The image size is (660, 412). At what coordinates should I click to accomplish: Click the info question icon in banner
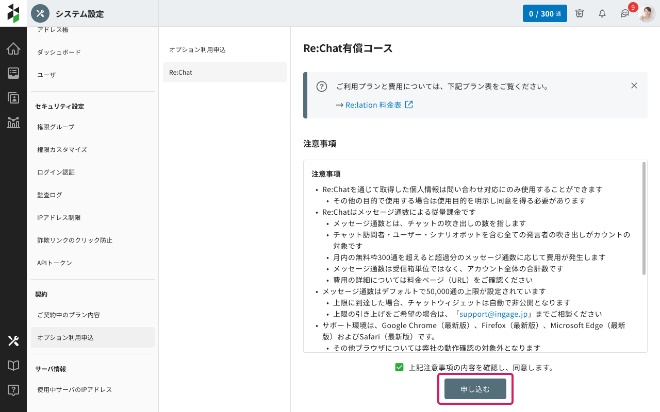click(322, 87)
